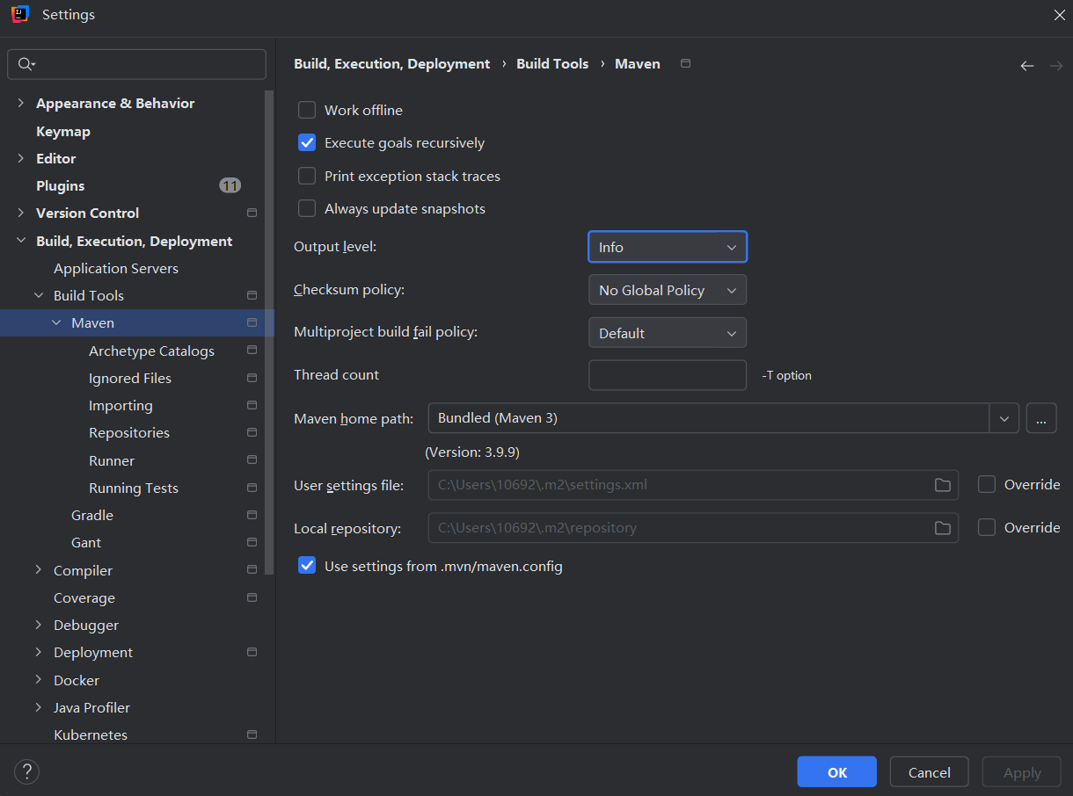The height and width of the screenshot is (796, 1073).
Task: Click the Local repository path field
Action: coord(693,527)
